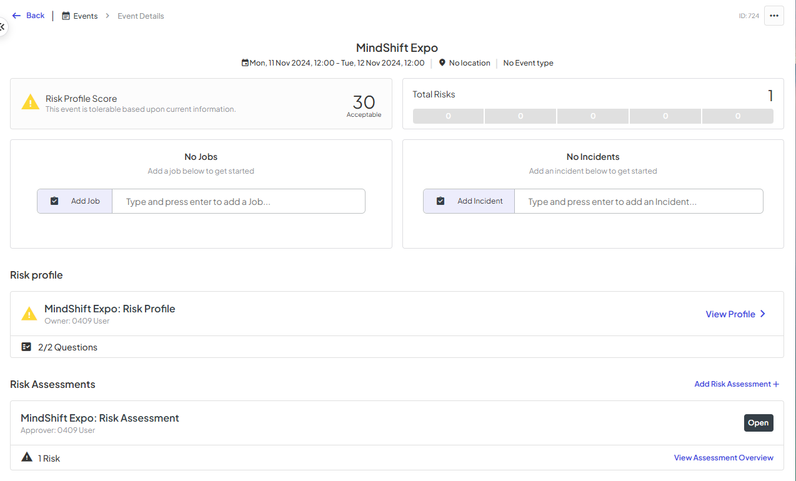Screen dimensions: 796x481
Task: Click the 1 Risk triangle icon
Action: point(27,457)
